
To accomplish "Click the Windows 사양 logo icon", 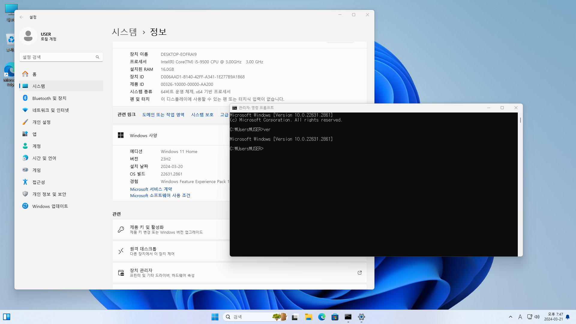I will [x=121, y=135].
